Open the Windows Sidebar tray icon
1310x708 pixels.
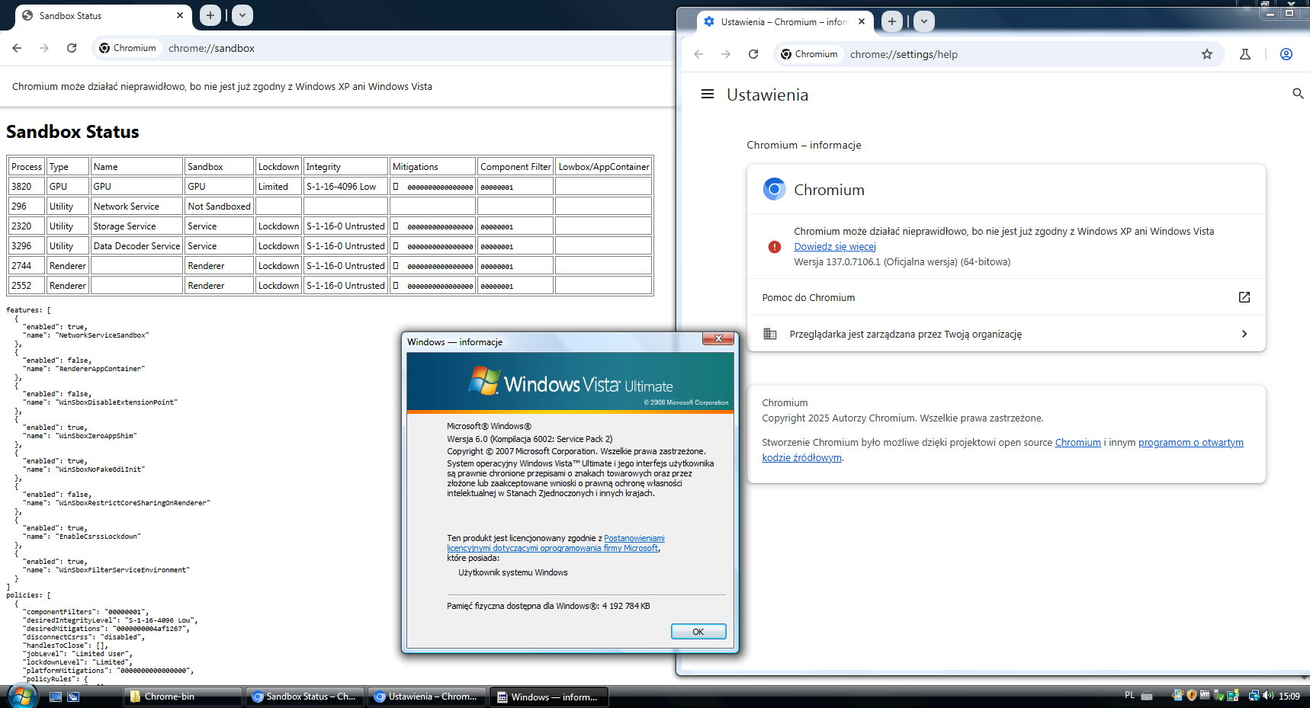(x=1232, y=695)
